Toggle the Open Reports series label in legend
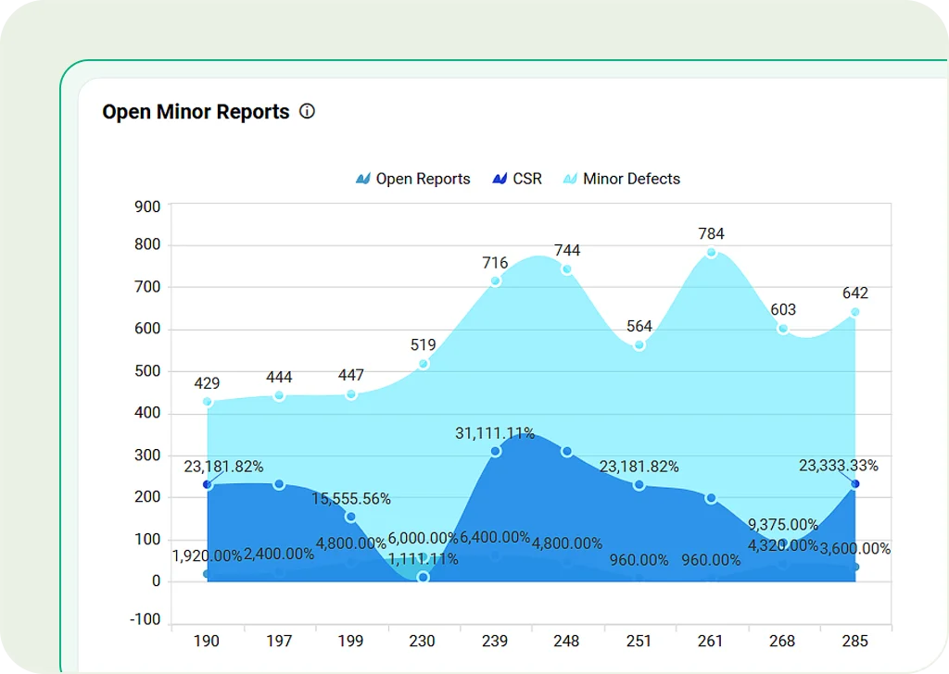This screenshot has width=949, height=674. 423,179
